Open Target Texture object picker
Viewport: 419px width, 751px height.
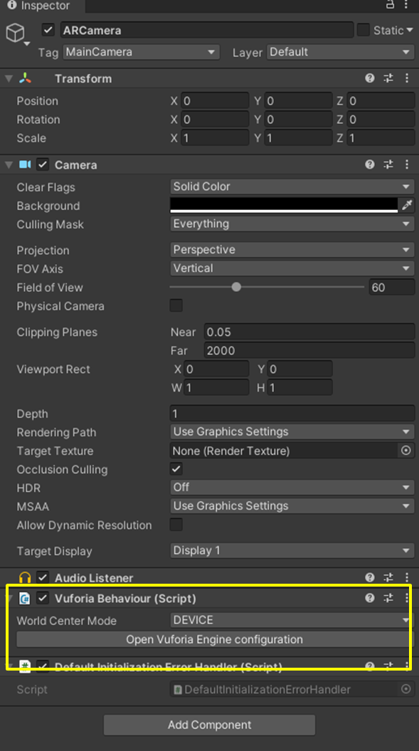coord(406,450)
